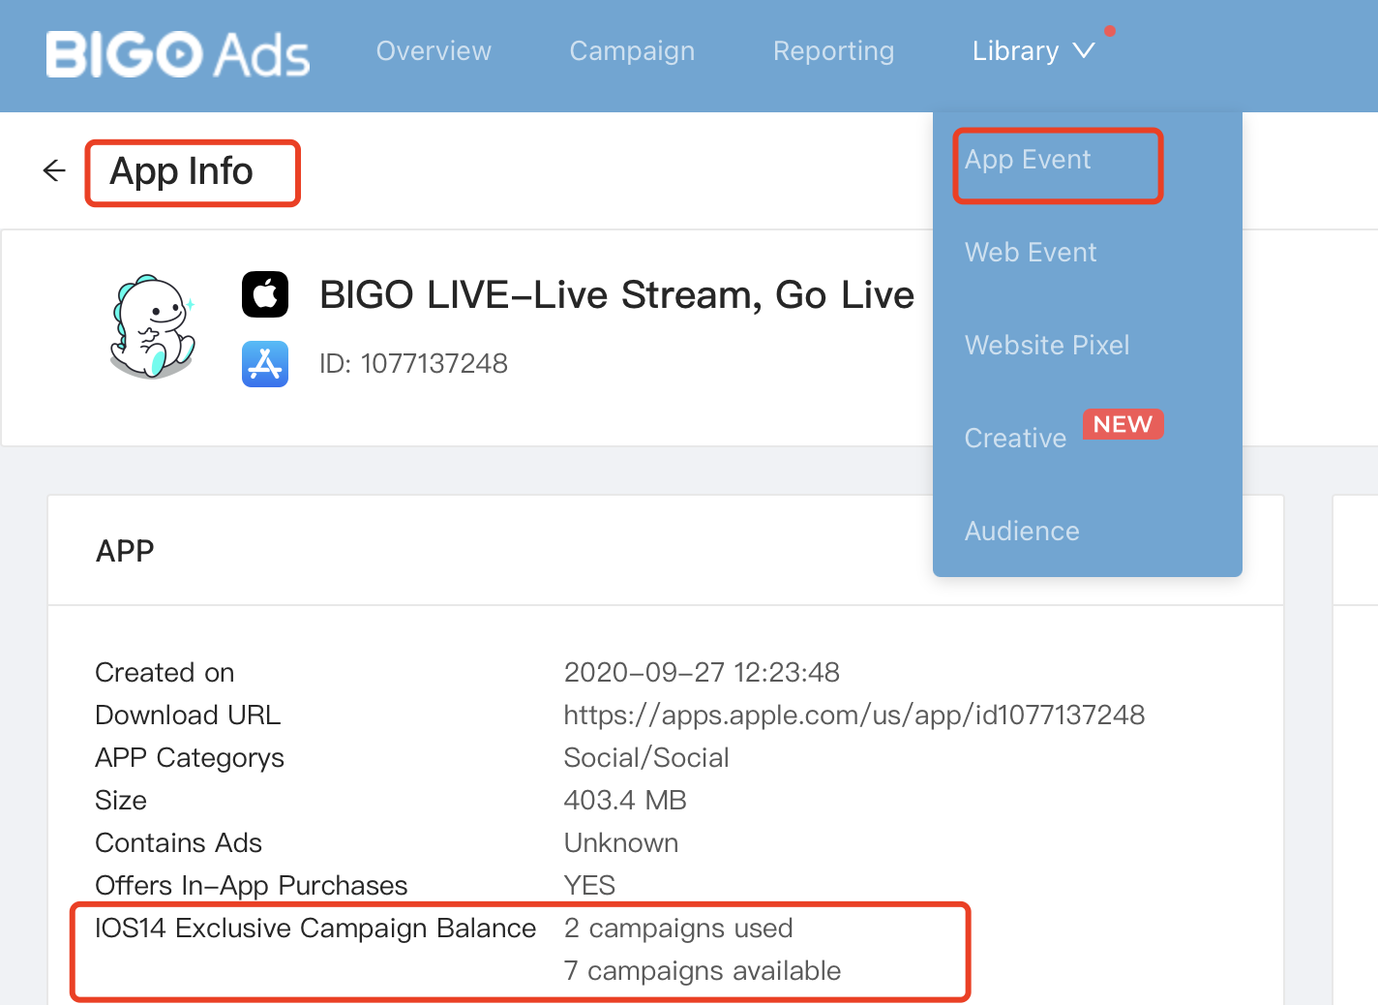
Task: Open the apps.apple.com download URL
Action: click(x=854, y=716)
